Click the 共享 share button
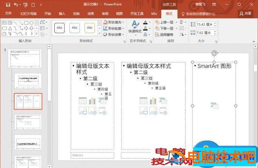 pyautogui.click(x=245, y=14)
